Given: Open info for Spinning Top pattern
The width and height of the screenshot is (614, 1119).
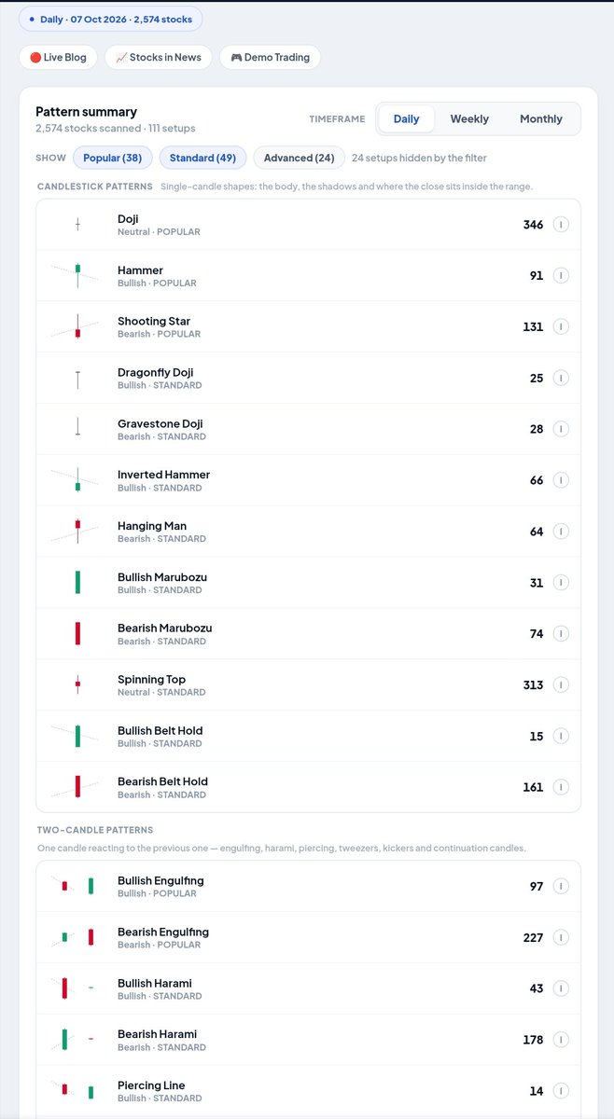Looking at the screenshot, I should 561,685.
